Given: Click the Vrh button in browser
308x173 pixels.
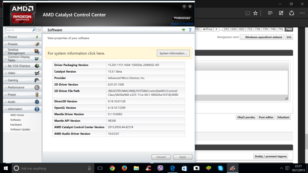Looking at the screenshot, I should tap(289, 37).
